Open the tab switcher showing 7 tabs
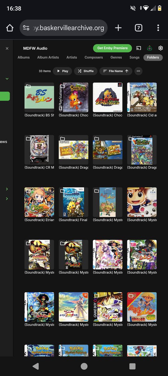168x376 pixels. coord(138,28)
